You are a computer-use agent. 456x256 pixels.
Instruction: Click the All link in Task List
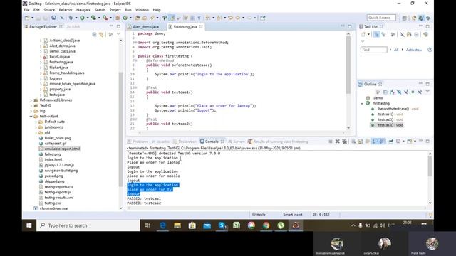pos(396,50)
